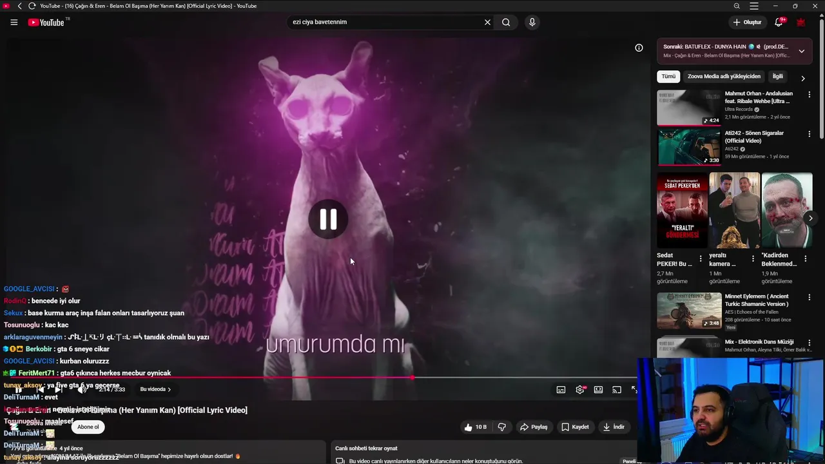Show video info card icon
This screenshot has width=825, height=464.
639,48
